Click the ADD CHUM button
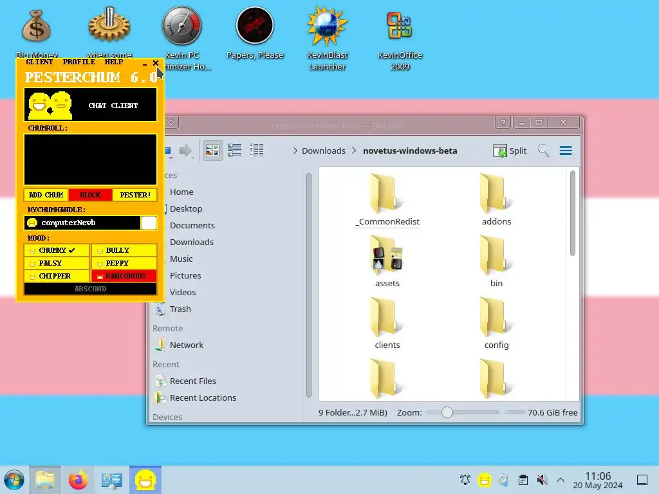Screen dimensions: 659x494 point(46,195)
